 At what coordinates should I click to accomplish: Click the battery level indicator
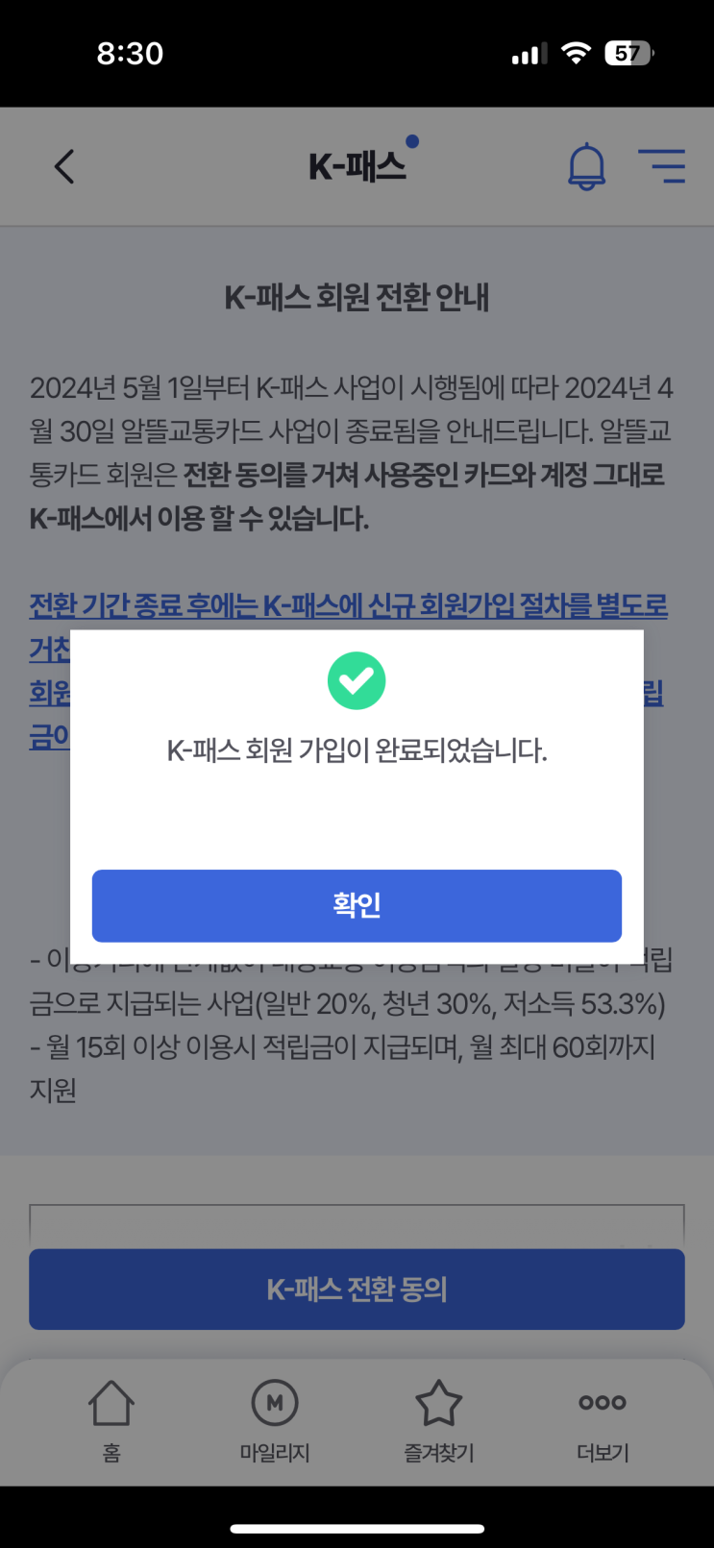628,53
